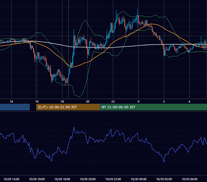Click the 10/30 00:00 date label
207x182 pixels.
[139, 179]
